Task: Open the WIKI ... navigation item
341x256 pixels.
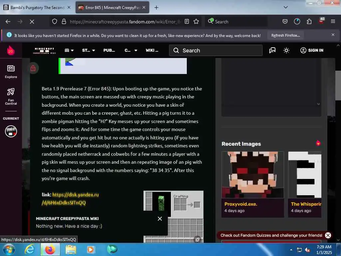Action: [x=152, y=50]
